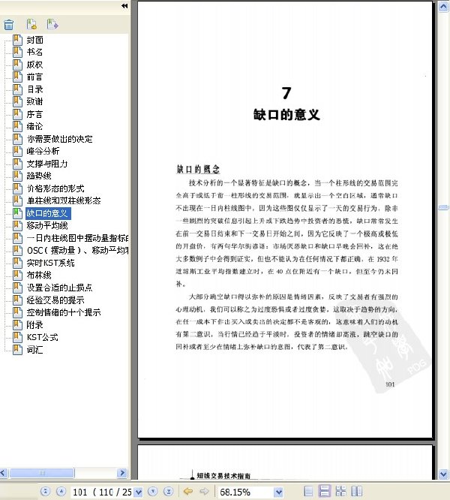Open the KST公式 bookmark

click(x=42, y=337)
